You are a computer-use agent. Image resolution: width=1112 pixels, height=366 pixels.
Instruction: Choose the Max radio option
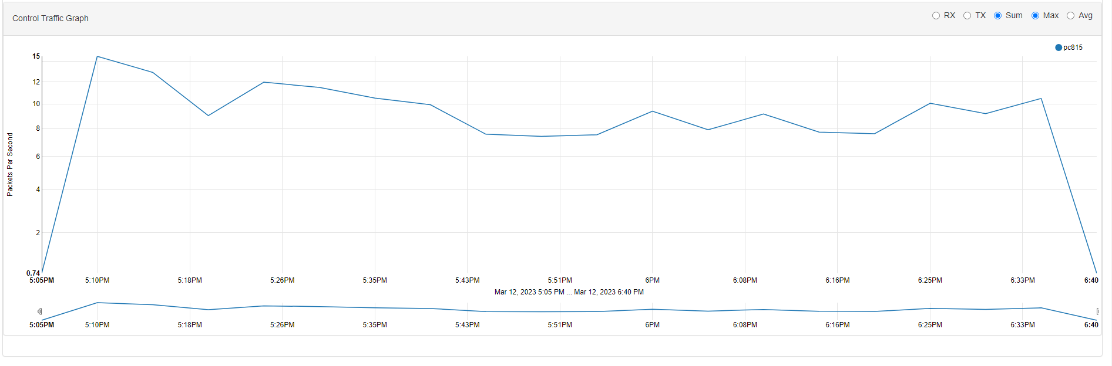(x=1035, y=16)
